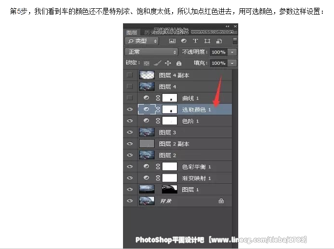Click 色彩平衡 1 adjustment icon
This screenshot has width=334, height=249.
146,166
